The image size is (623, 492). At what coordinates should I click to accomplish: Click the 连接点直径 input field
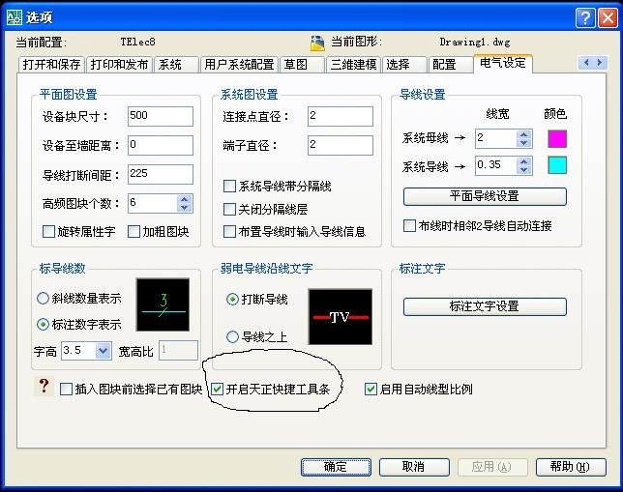pos(341,116)
